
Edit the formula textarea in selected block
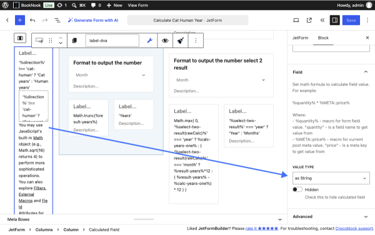coord(34,106)
